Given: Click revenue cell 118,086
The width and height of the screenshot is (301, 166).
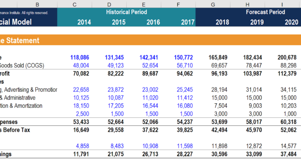Looking at the screenshot, I should tap(80, 57).
